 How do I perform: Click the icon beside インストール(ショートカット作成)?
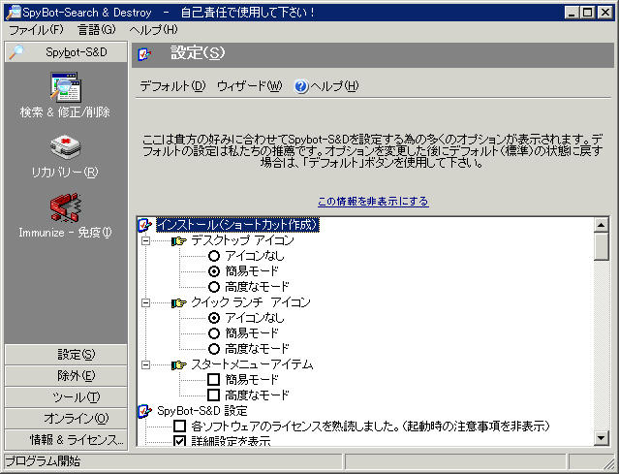click(145, 225)
